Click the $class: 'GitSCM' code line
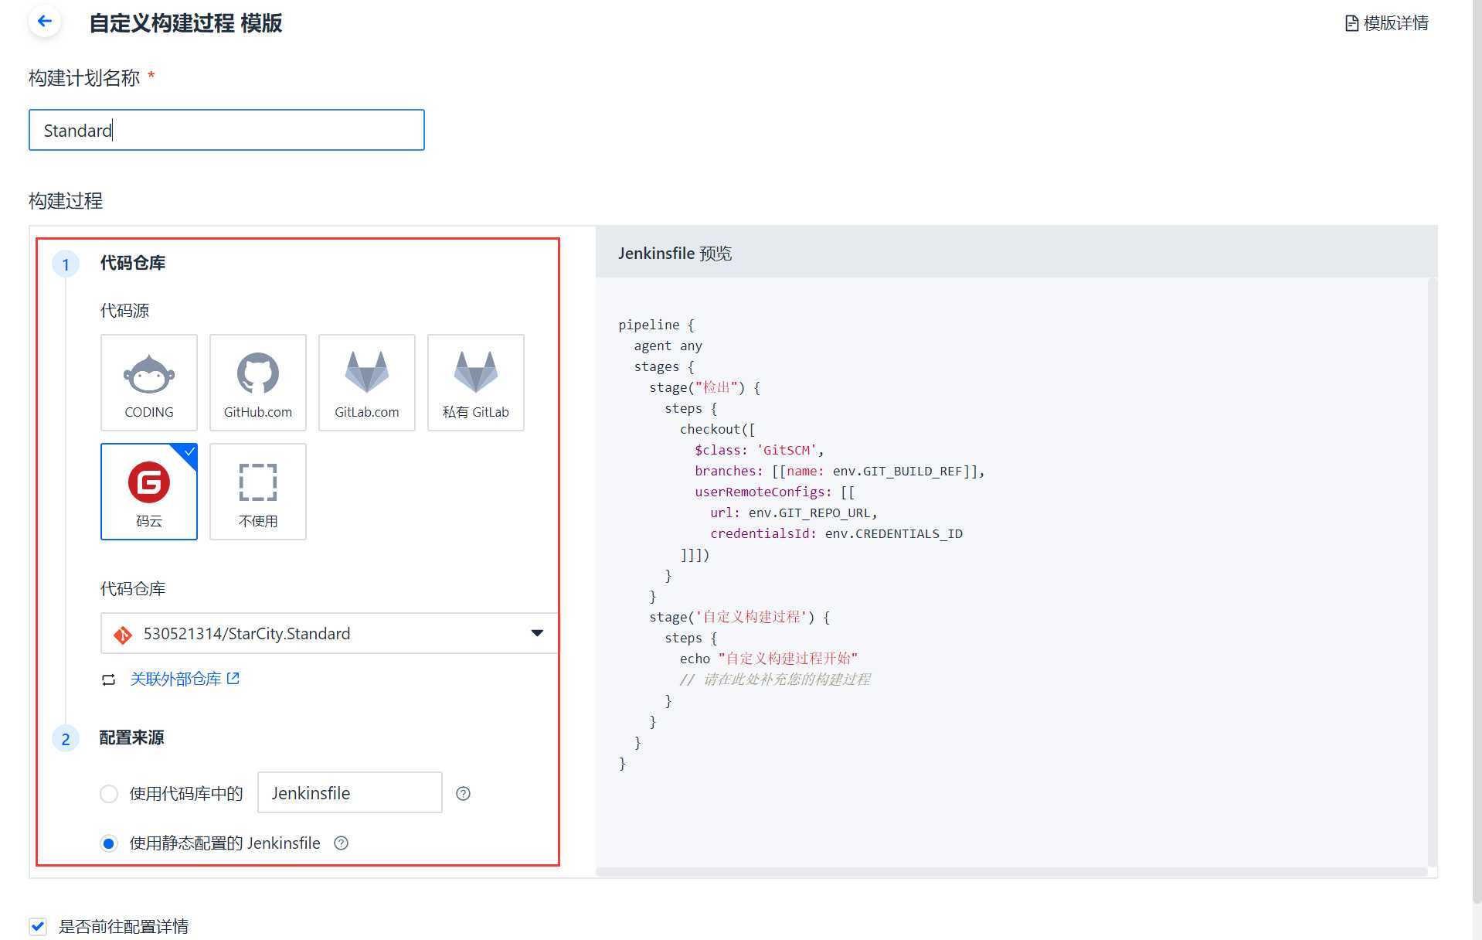The image size is (1482, 940). tap(760, 450)
